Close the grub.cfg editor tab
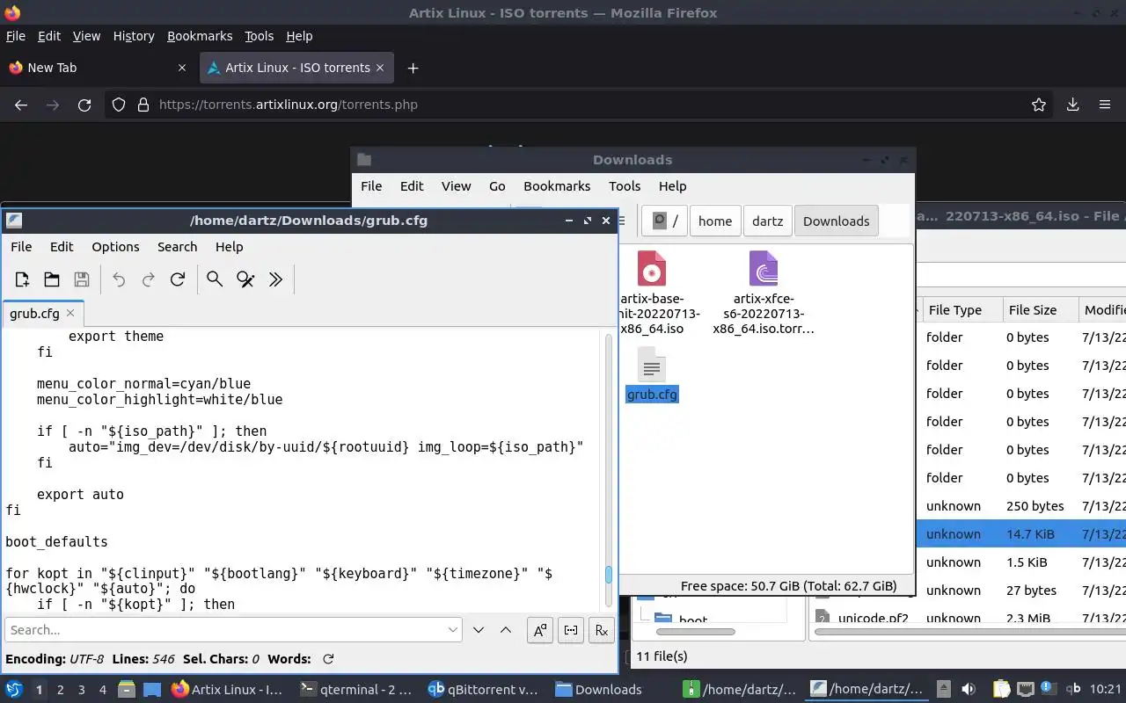This screenshot has width=1126, height=703. (x=70, y=313)
